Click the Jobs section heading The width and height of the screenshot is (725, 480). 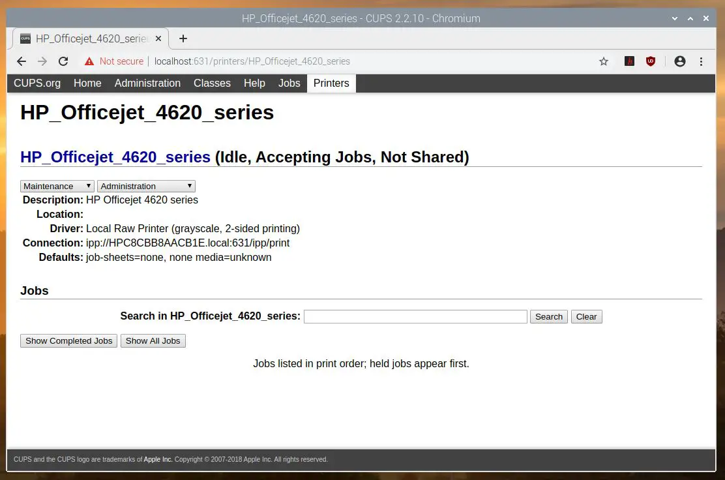pyautogui.click(x=34, y=291)
